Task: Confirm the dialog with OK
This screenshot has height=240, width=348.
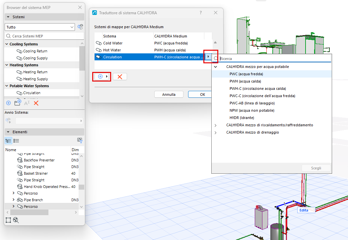Action: (200, 94)
